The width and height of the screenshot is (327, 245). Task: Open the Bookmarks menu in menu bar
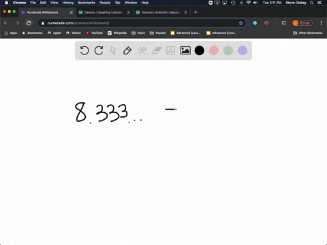tap(87, 3)
